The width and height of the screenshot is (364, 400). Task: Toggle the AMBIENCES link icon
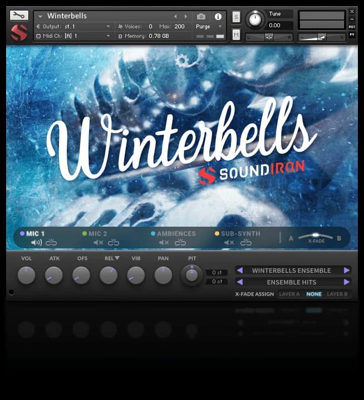click(x=180, y=242)
